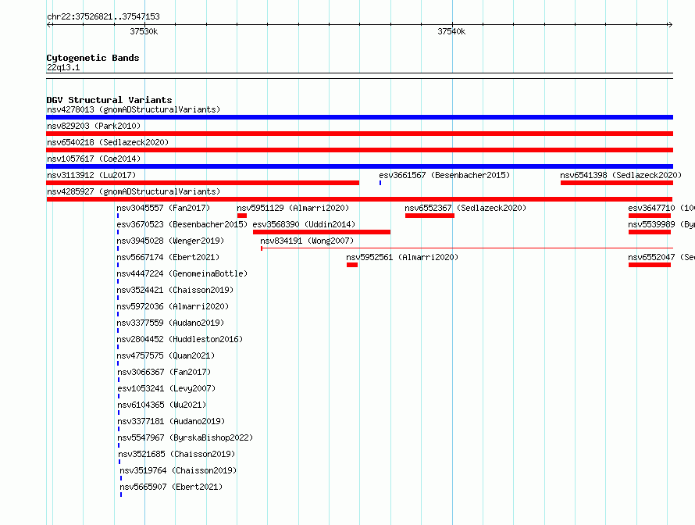Open nsv3521685 (Chaisson2019) variant
This screenshot has width=695, height=525.
tap(176, 454)
